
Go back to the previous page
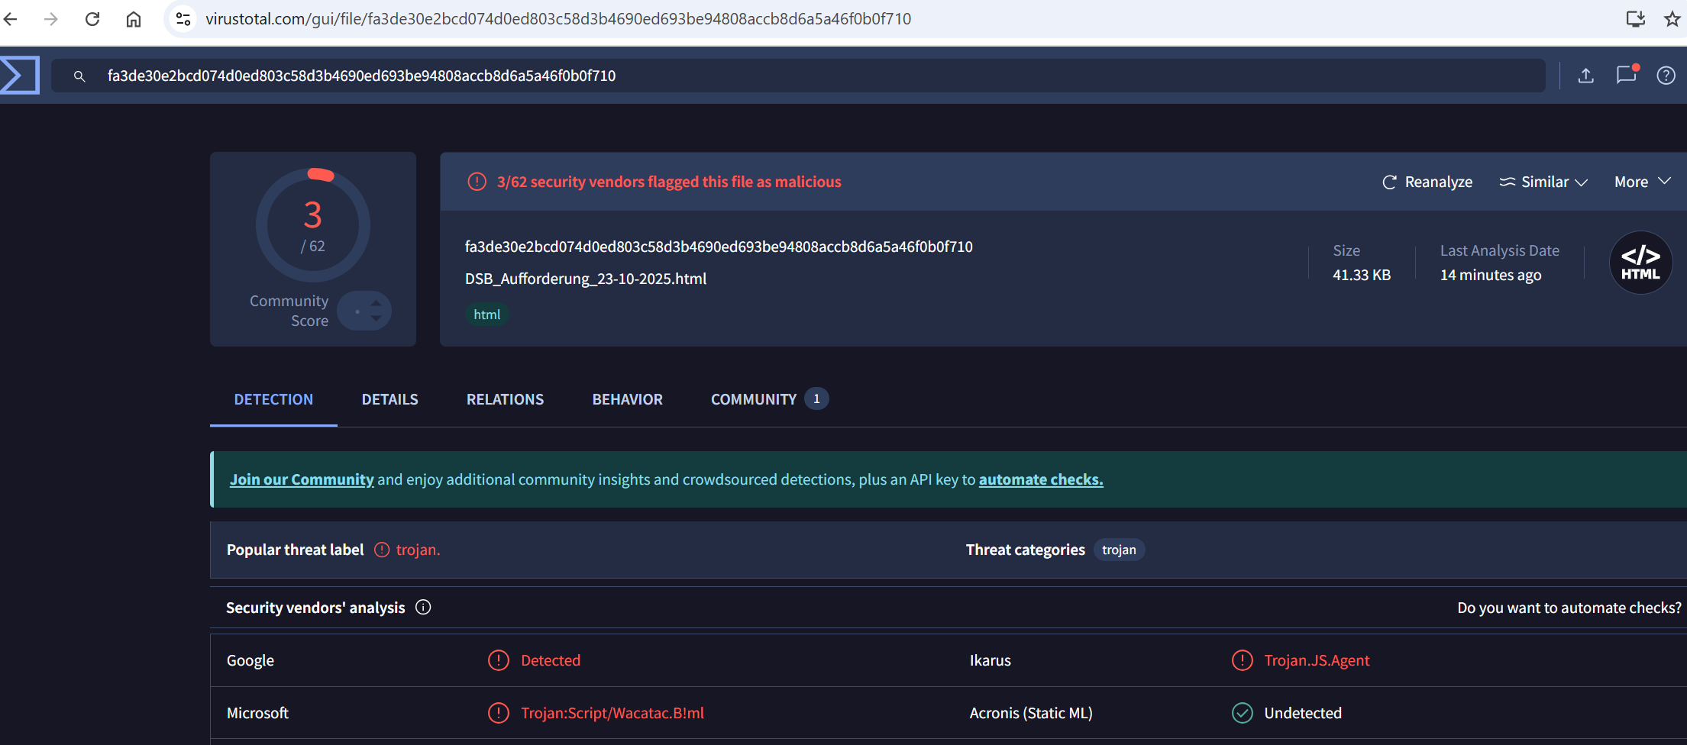[x=11, y=19]
